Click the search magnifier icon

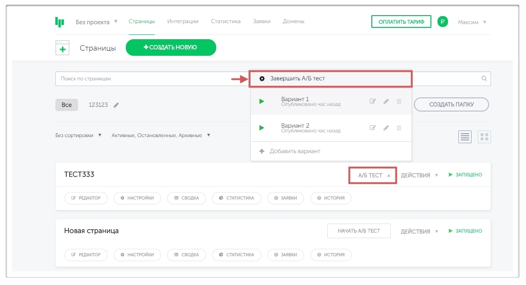coord(484,78)
